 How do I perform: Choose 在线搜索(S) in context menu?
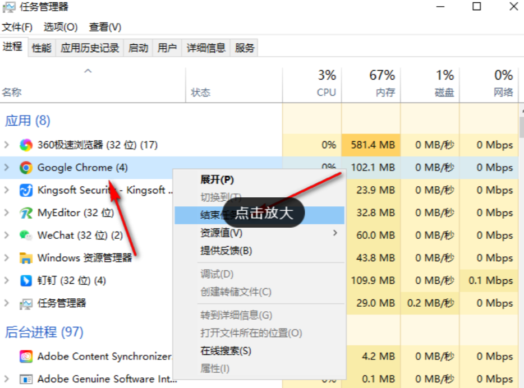coord(259,351)
